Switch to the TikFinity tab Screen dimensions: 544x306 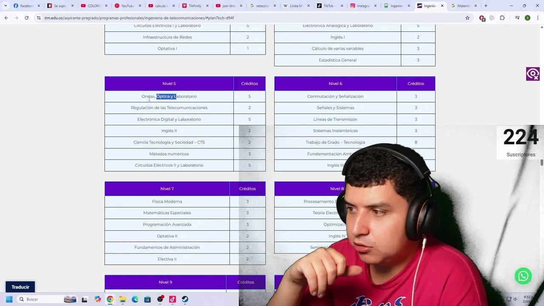(x=194, y=6)
